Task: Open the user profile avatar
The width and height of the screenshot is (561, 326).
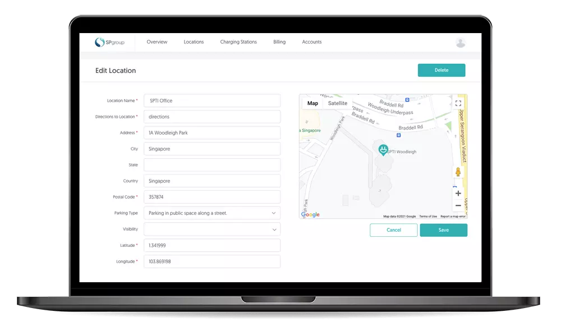Action: coord(461,43)
